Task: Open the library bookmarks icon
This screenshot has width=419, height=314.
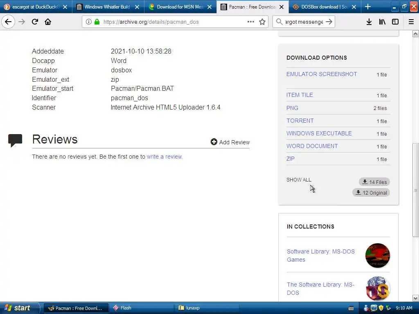Action: pos(382,22)
